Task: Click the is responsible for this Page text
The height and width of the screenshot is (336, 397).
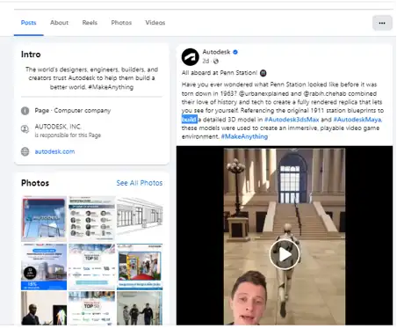Action: (x=68, y=135)
